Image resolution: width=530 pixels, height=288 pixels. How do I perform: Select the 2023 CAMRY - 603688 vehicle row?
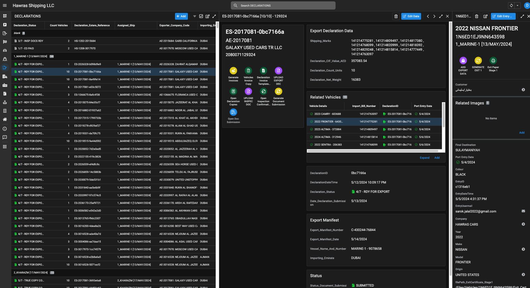pos(374,114)
